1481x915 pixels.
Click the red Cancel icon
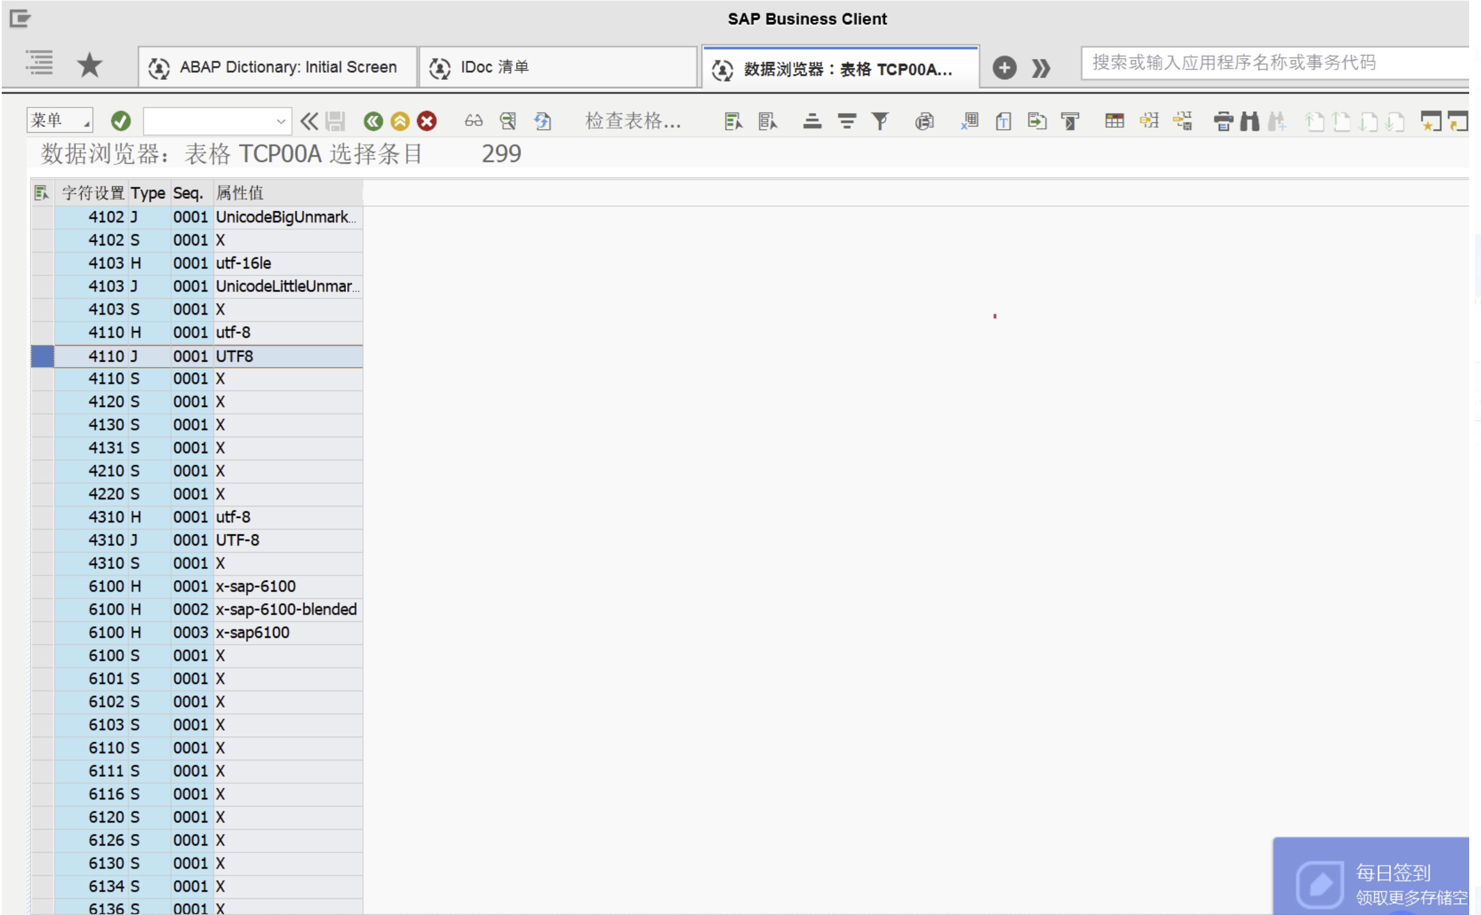click(x=427, y=121)
